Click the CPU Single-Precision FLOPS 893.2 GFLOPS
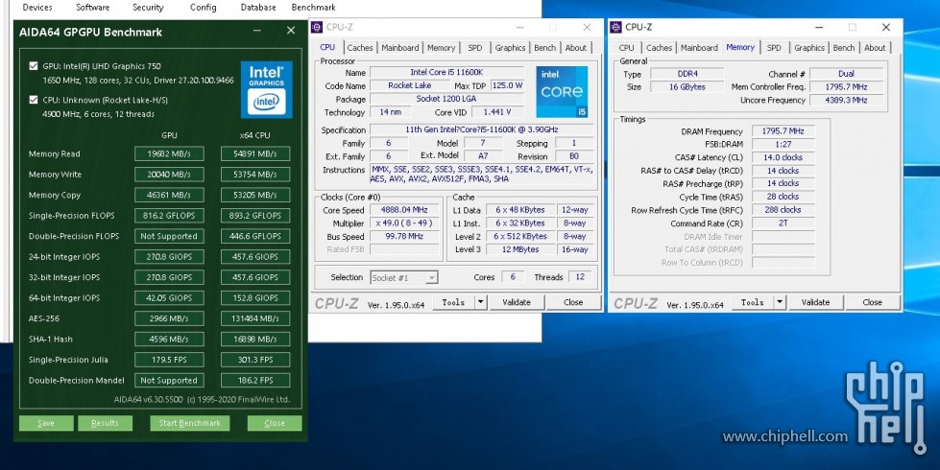Viewport: 940px width, 470px height. pos(255,216)
